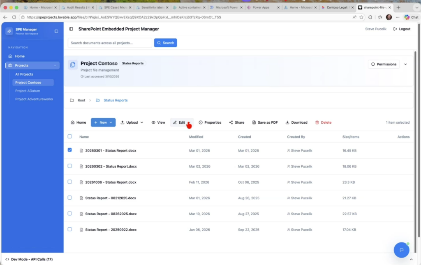This screenshot has width=421, height=265.
Task: Open the New dropdown button
Action: (103, 122)
